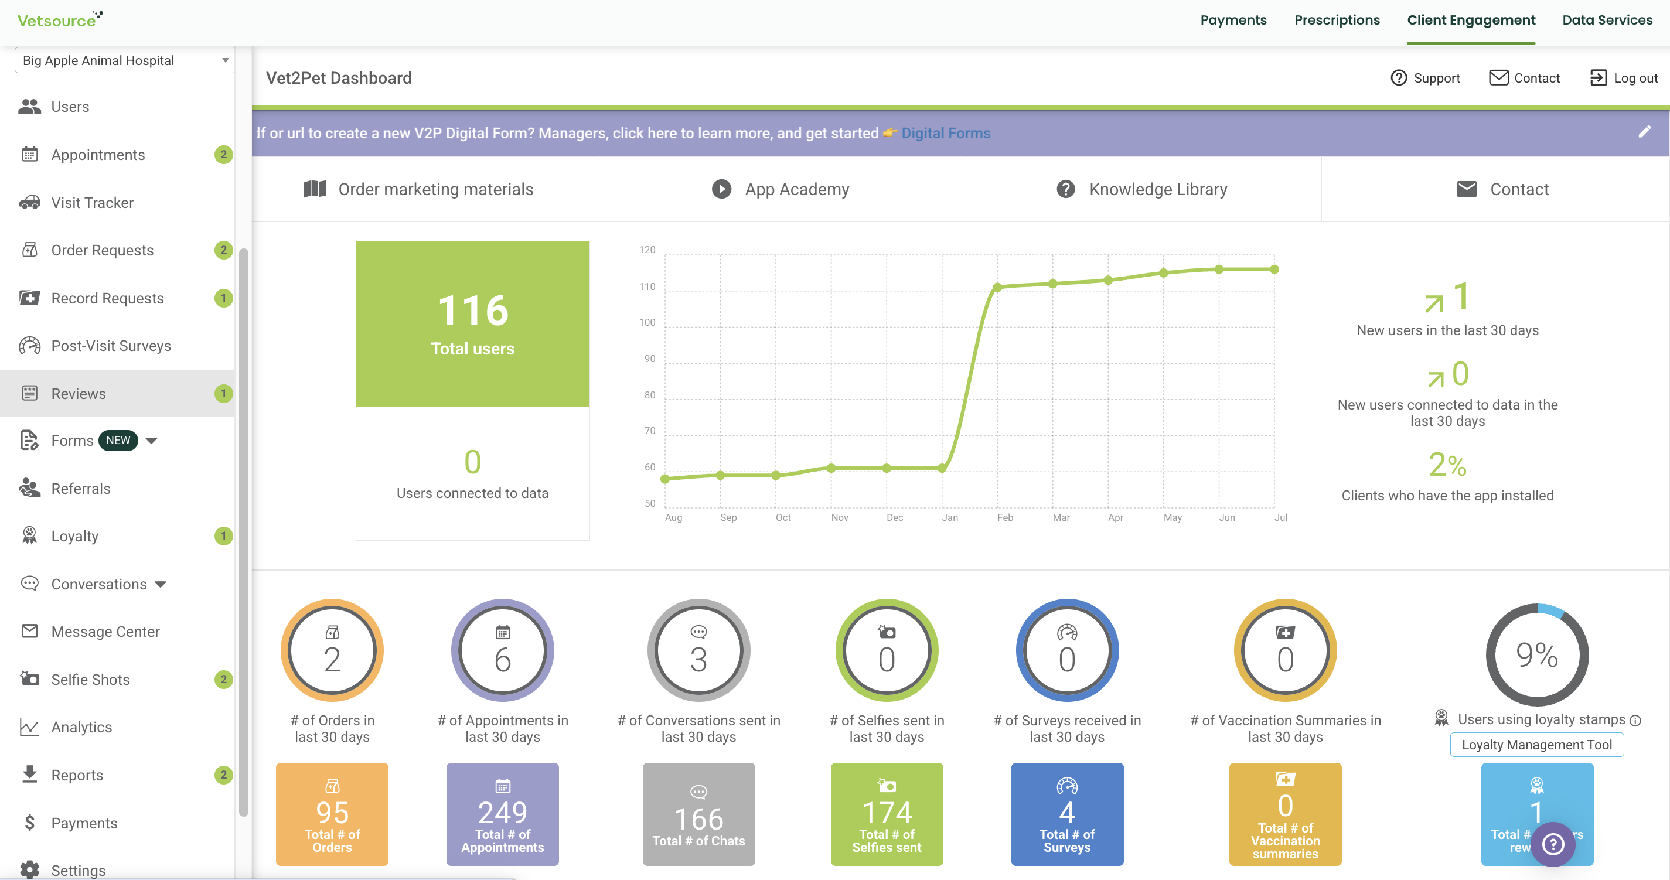
Task: Click the Log out icon
Action: [1598, 78]
